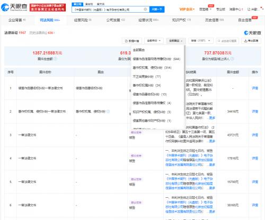Click the red national credit agency banner
This screenshot has width=265, height=220.
[x=48, y=7]
